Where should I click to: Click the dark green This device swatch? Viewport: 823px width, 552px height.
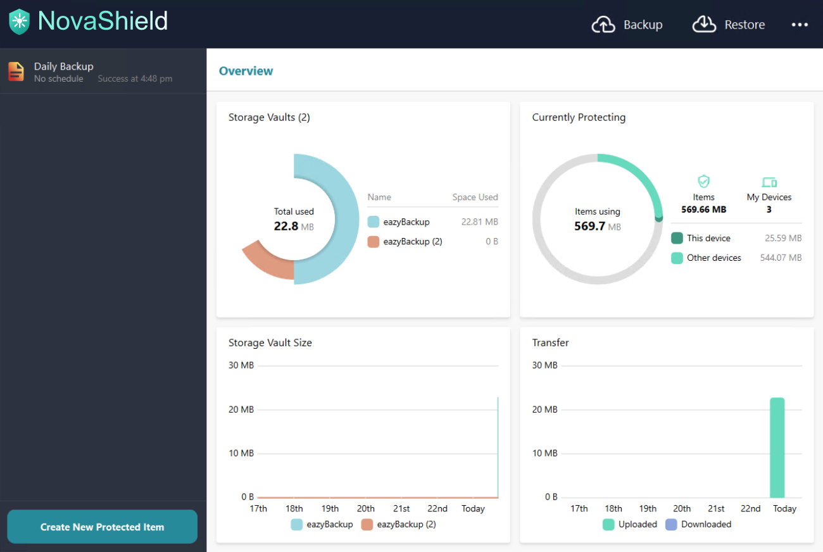click(677, 238)
